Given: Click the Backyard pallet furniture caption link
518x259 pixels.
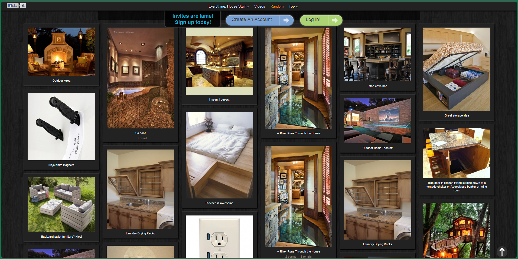Looking at the screenshot, I should (61, 237).
